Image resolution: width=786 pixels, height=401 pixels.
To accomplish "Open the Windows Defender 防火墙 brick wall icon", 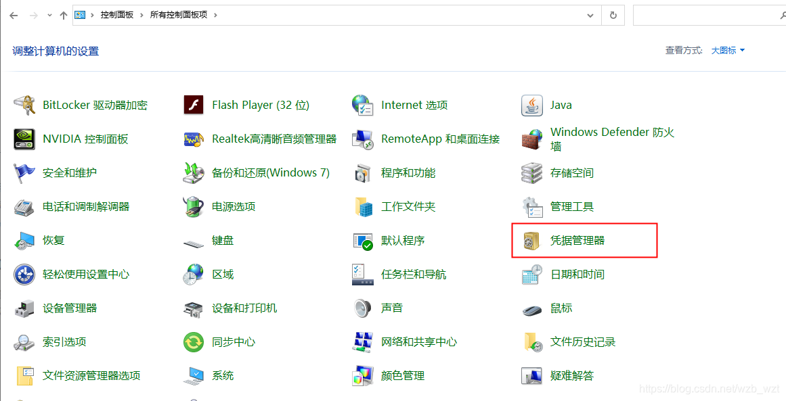I will (532, 139).
